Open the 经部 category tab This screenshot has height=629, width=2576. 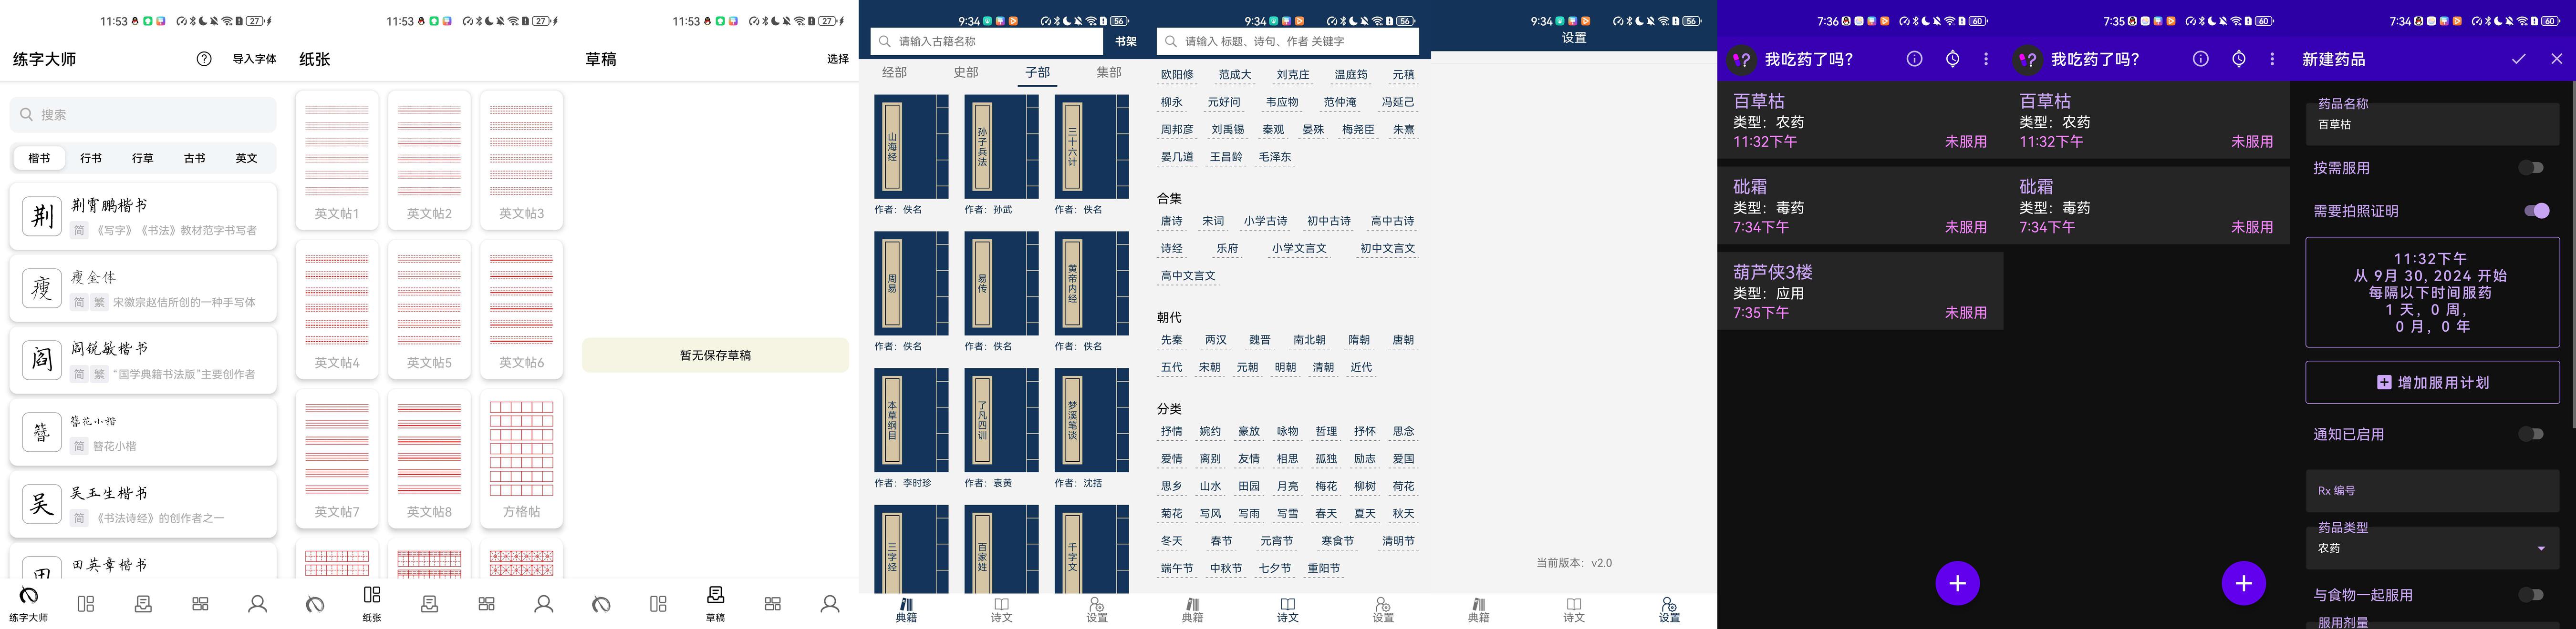coord(894,72)
